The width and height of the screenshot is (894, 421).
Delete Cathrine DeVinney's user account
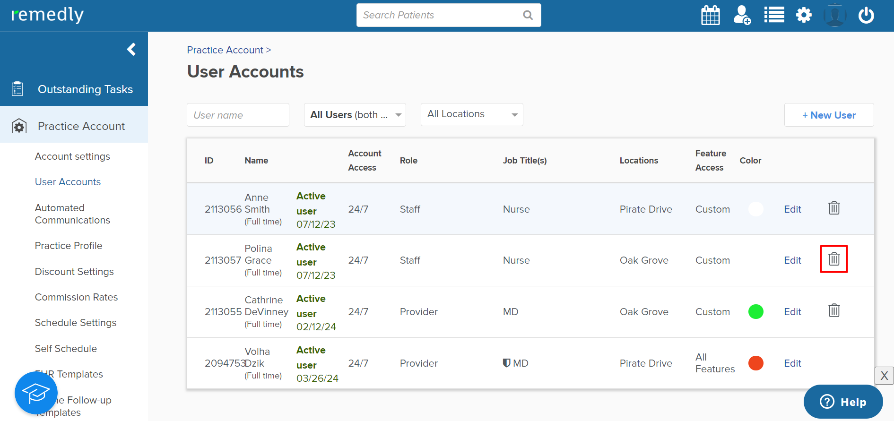(834, 310)
